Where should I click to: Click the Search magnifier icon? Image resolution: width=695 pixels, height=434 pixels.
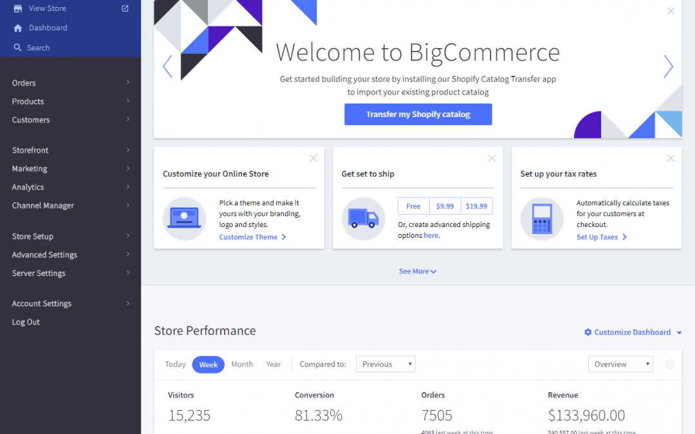pos(17,48)
